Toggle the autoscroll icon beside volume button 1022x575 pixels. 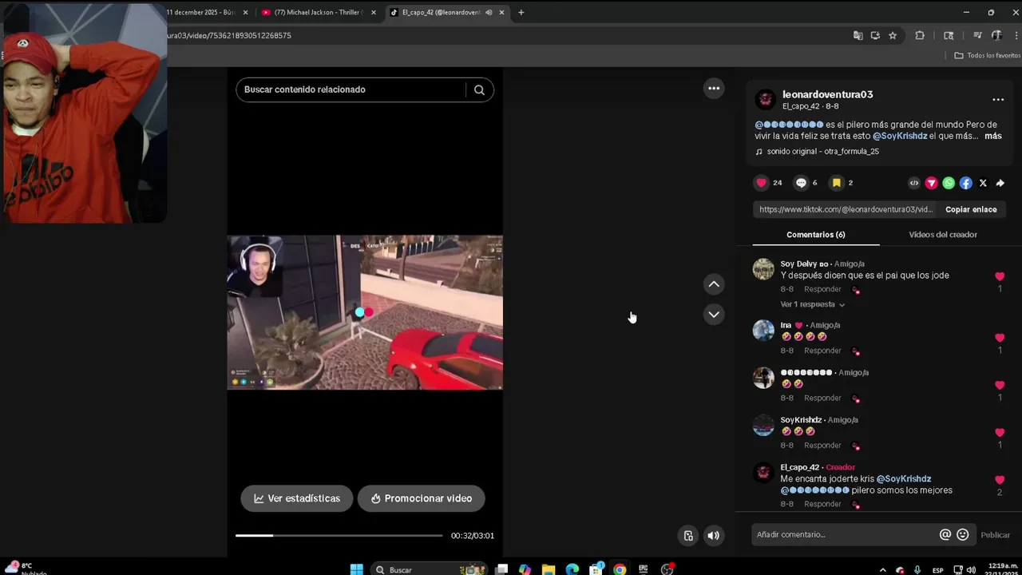point(688,536)
